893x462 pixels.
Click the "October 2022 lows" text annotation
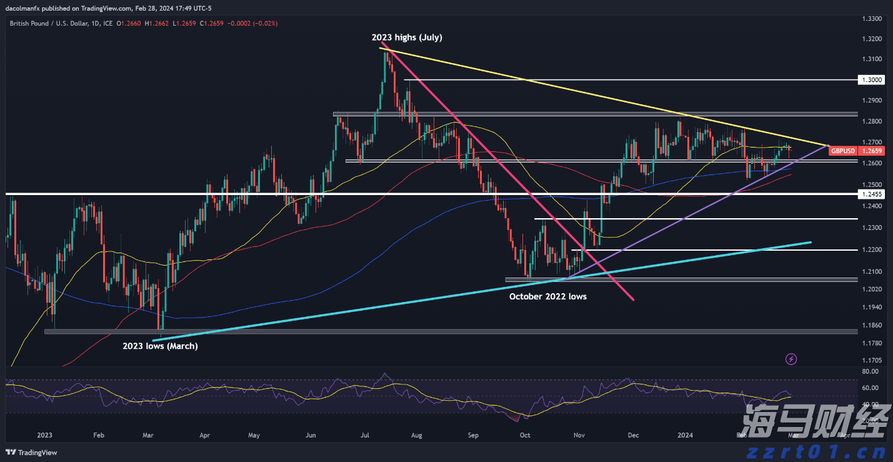pyautogui.click(x=547, y=296)
